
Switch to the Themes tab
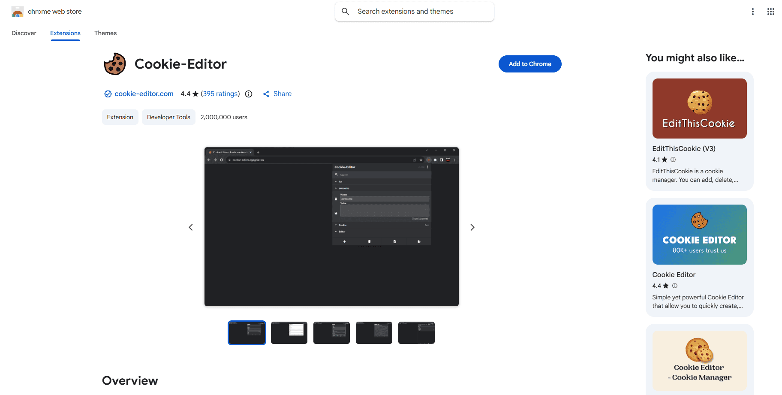pyautogui.click(x=105, y=33)
